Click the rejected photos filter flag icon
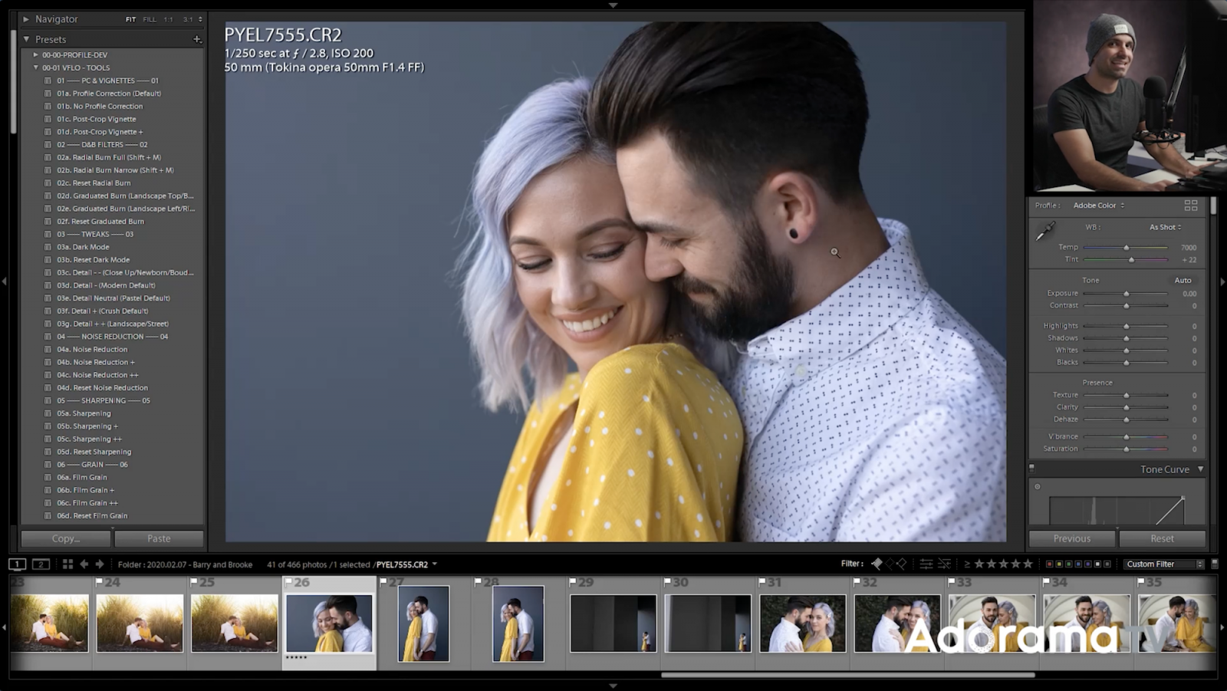Screen dimensions: 1227x691 coord(902,564)
